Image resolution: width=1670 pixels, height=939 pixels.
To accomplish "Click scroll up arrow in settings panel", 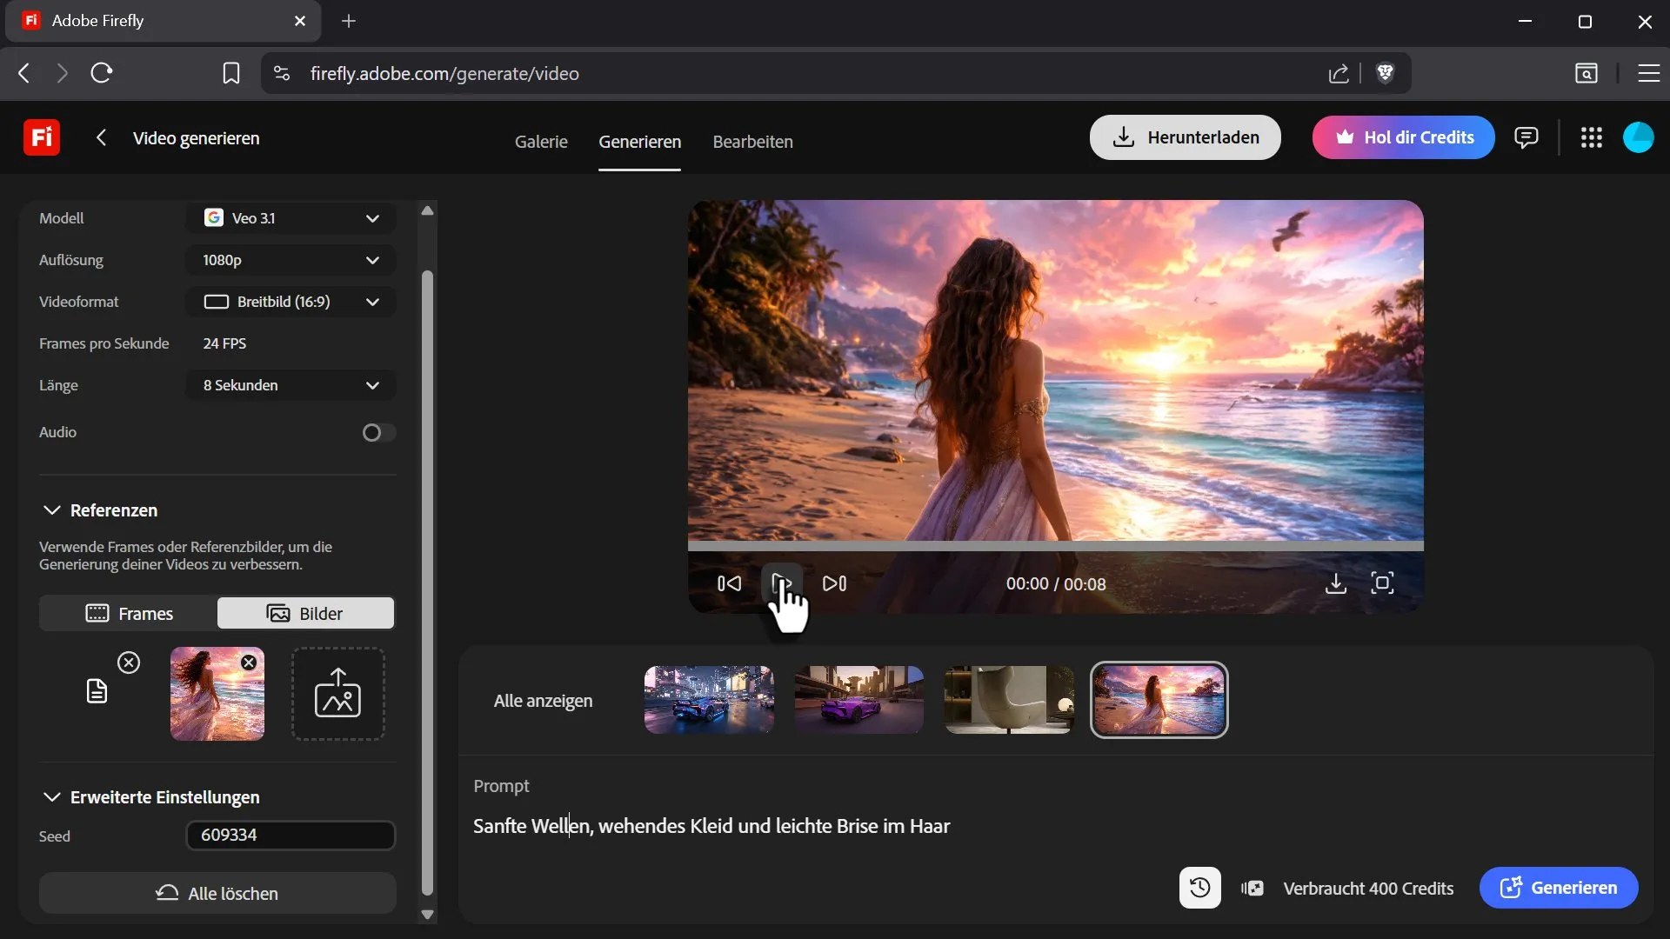I will coord(427,210).
